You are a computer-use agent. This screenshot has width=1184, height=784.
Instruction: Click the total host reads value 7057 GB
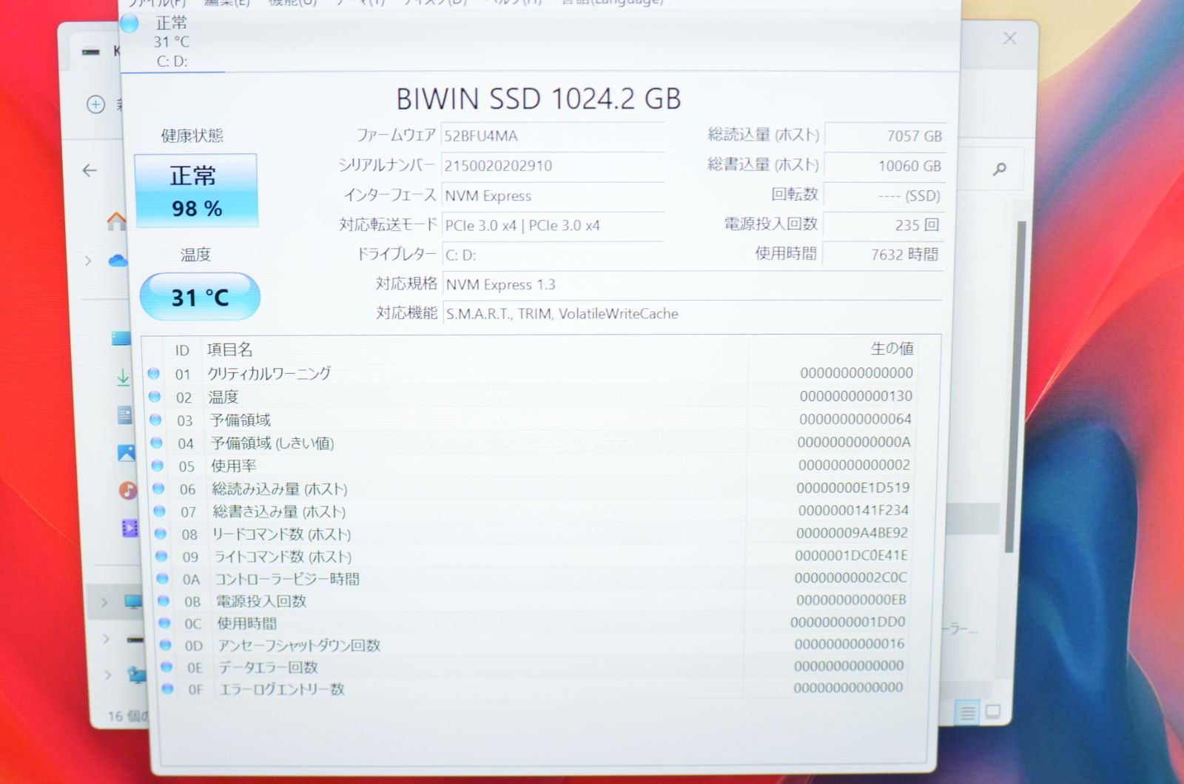[x=885, y=135]
